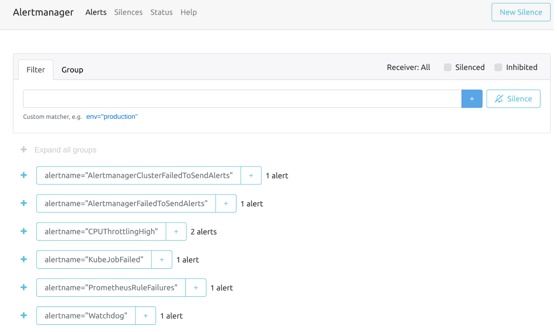Click the "+" on the PrometheusRuleFailures chip

pos(196,287)
